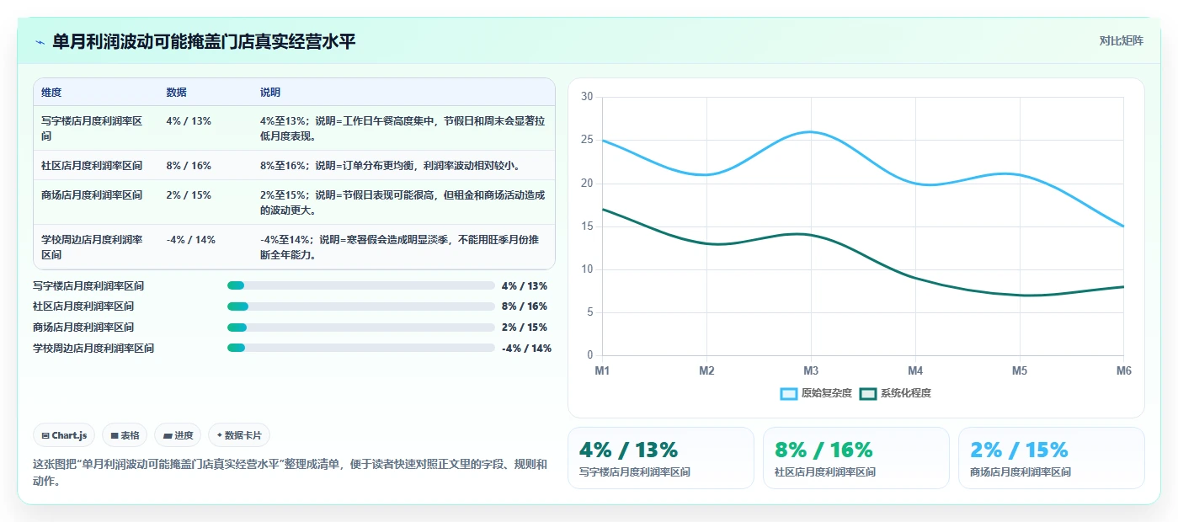This screenshot has width=1178, height=522.
Task: Open the 4% / 13% data card
Action: coord(661,458)
